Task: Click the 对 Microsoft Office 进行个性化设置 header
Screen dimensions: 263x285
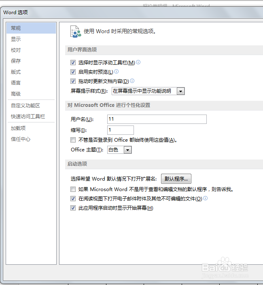Action: (109, 105)
